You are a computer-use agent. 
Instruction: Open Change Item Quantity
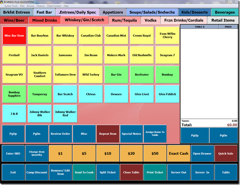click(x=37, y=153)
